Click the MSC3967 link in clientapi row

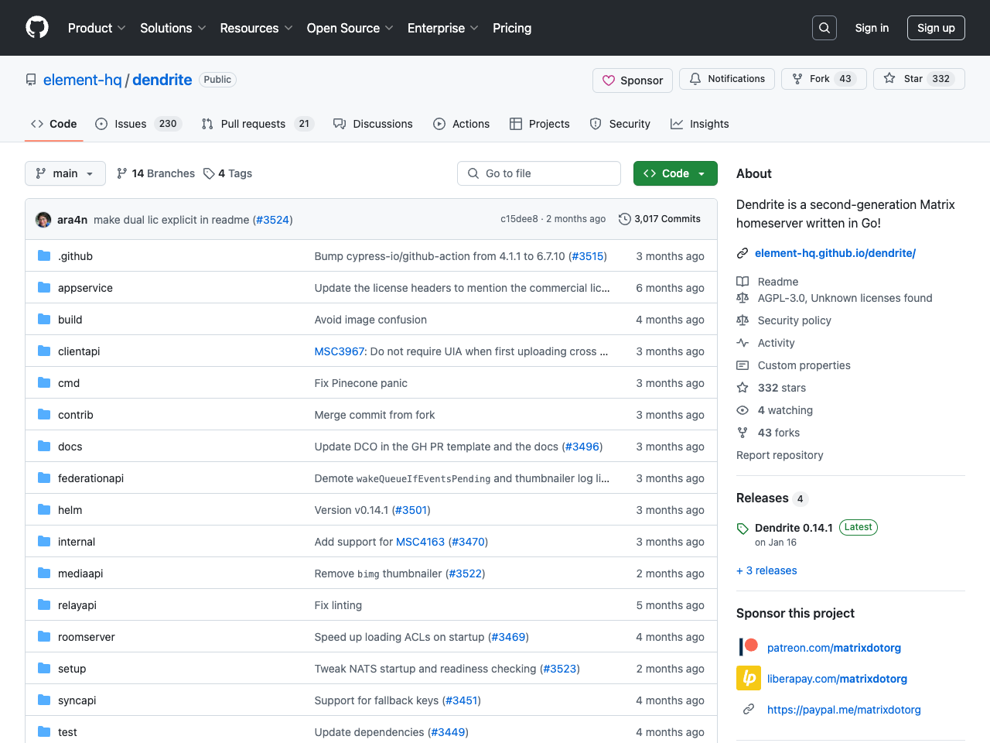(339, 351)
